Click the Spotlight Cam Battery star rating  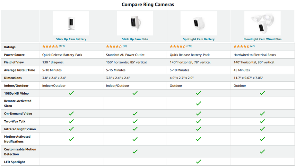[178, 46]
